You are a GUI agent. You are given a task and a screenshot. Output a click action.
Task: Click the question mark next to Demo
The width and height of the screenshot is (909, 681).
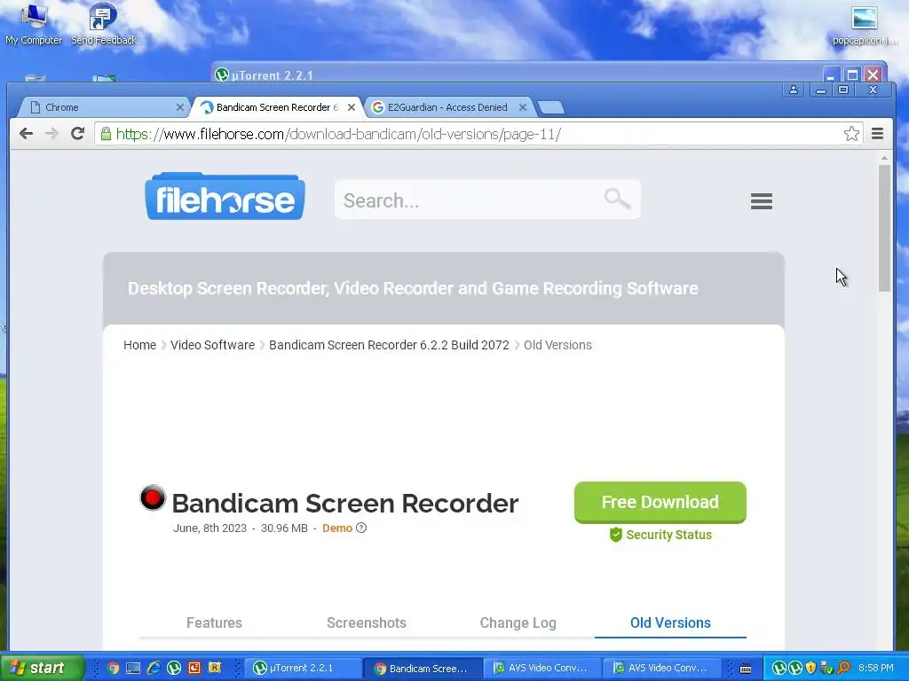(361, 528)
